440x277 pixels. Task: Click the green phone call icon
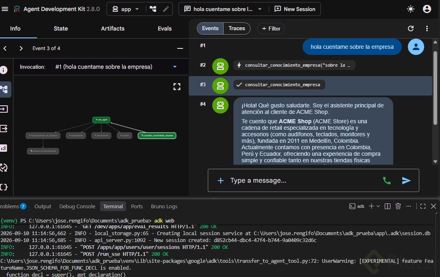[x=387, y=181]
